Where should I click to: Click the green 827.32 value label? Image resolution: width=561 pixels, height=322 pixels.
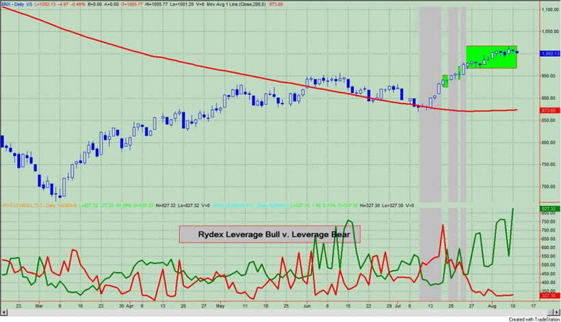tap(550, 209)
